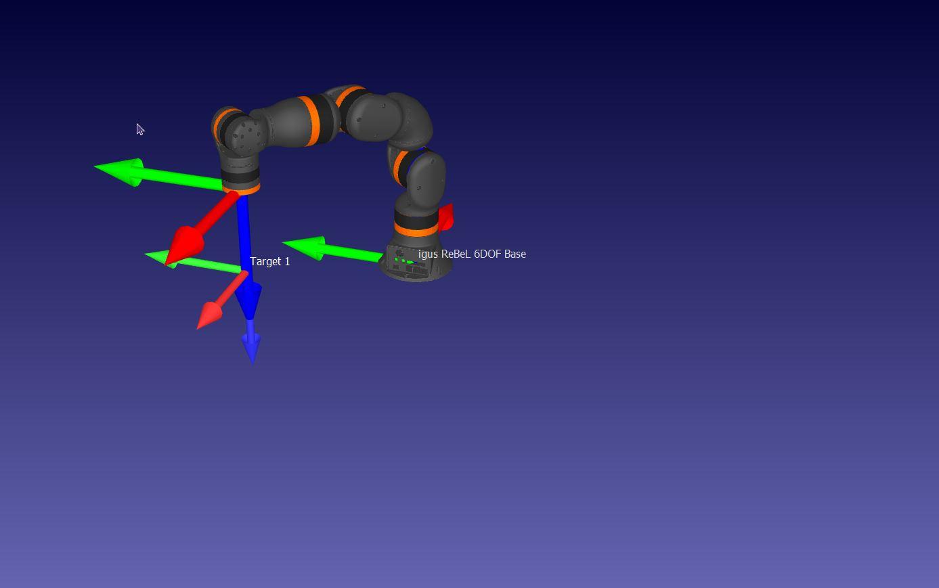Click the Target 1 label
939x588 pixels.
[x=269, y=261]
